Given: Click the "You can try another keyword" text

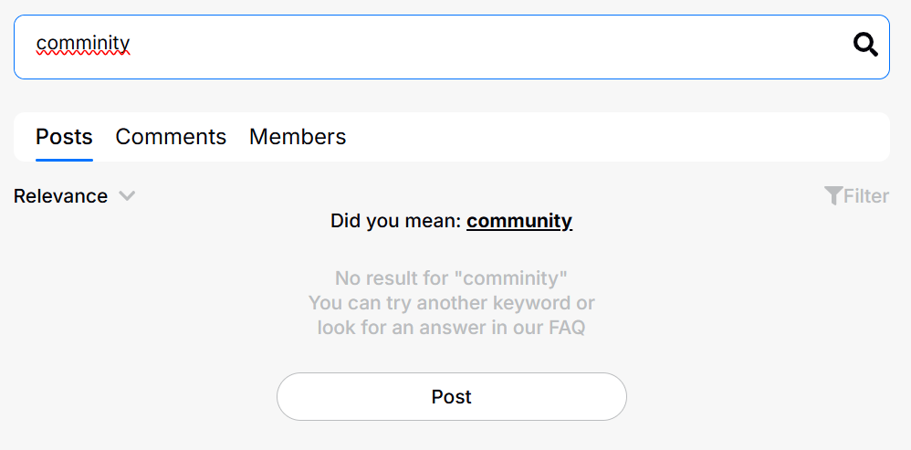Looking at the screenshot, I should 451,302.
